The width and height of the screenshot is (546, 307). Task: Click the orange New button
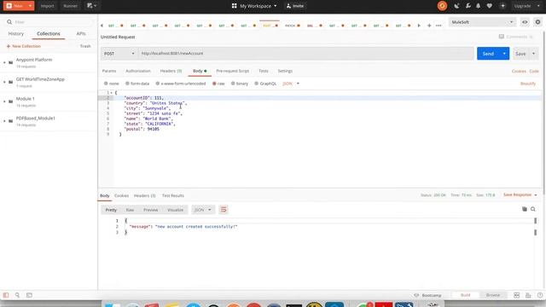click(x=15, y=6)
